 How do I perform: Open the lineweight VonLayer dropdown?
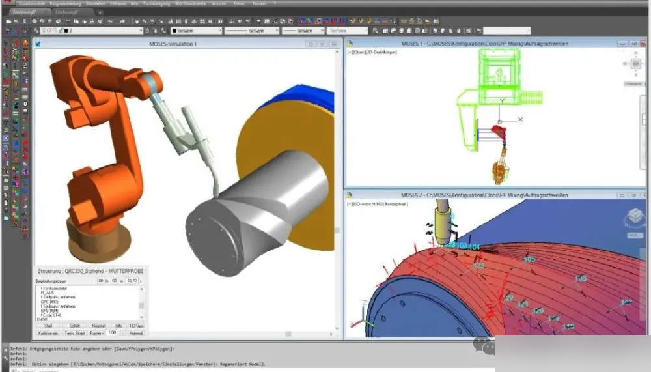(303, 31)
